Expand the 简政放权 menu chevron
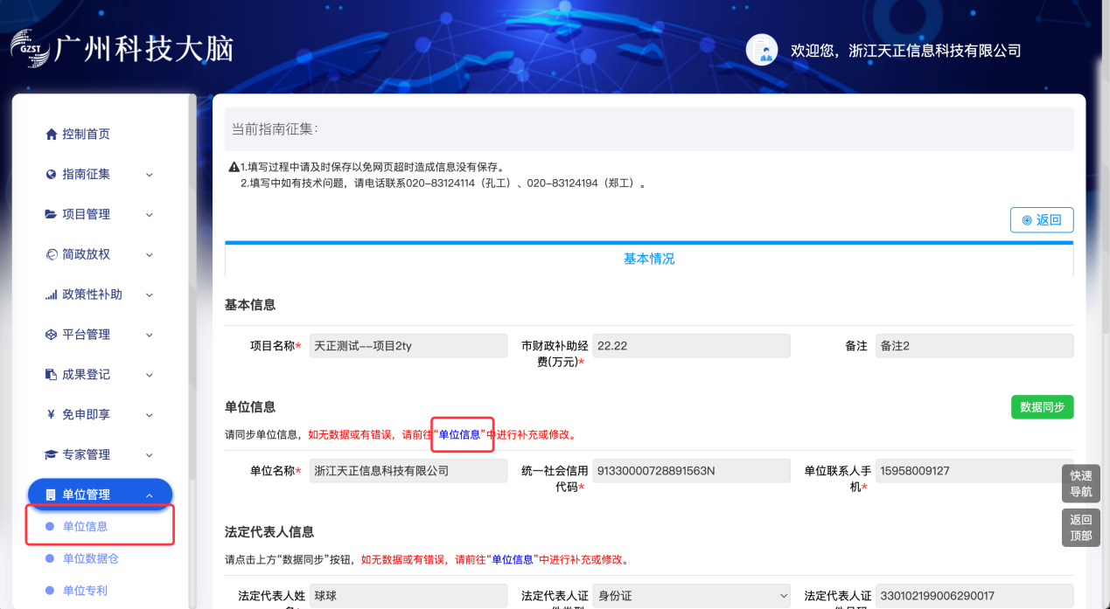This screenshot has width=1110, height=609. tap(149, 255)
